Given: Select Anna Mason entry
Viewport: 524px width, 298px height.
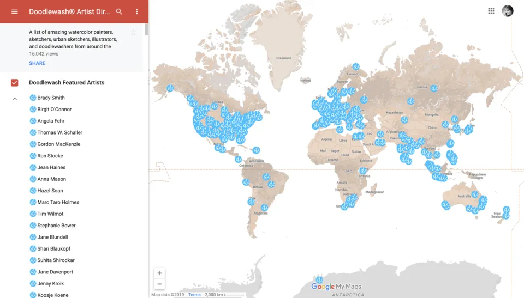Looking at the screenshot, I should (x=51, y=179).
